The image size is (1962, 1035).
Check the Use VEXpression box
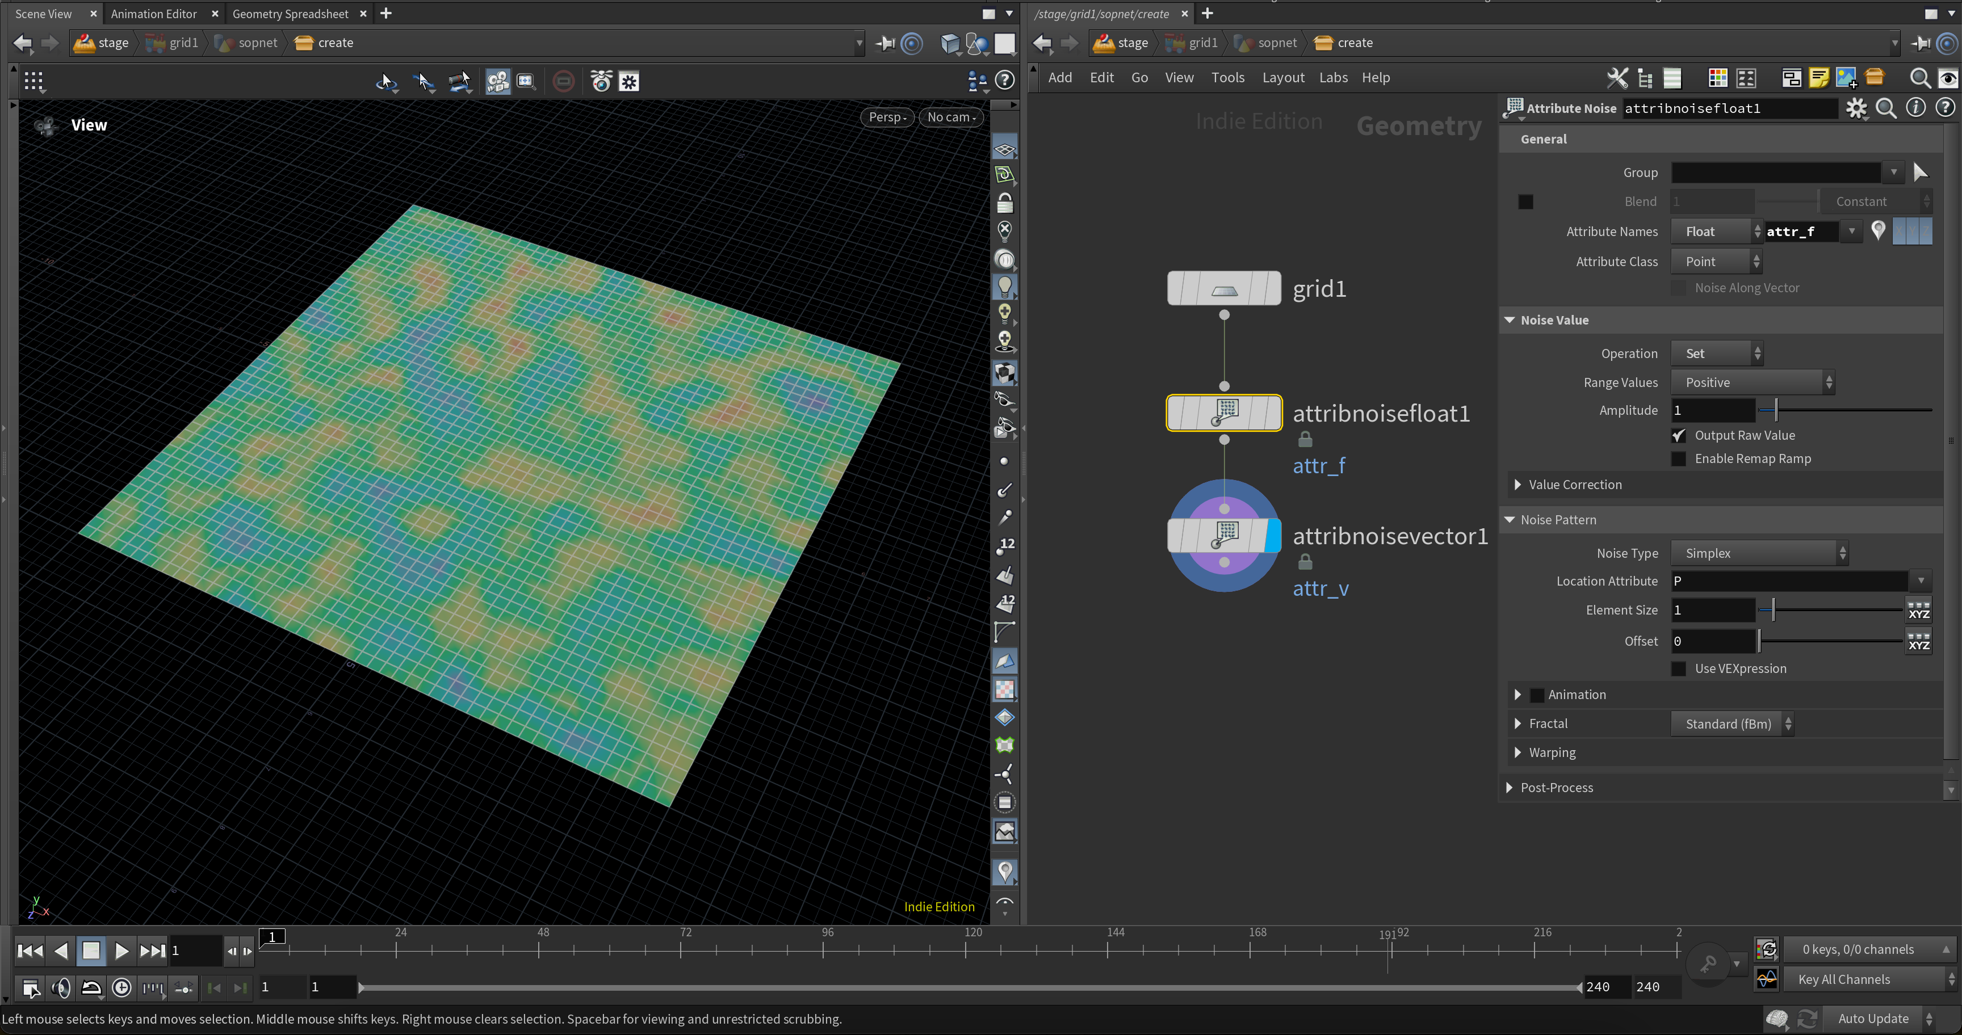1679,669
